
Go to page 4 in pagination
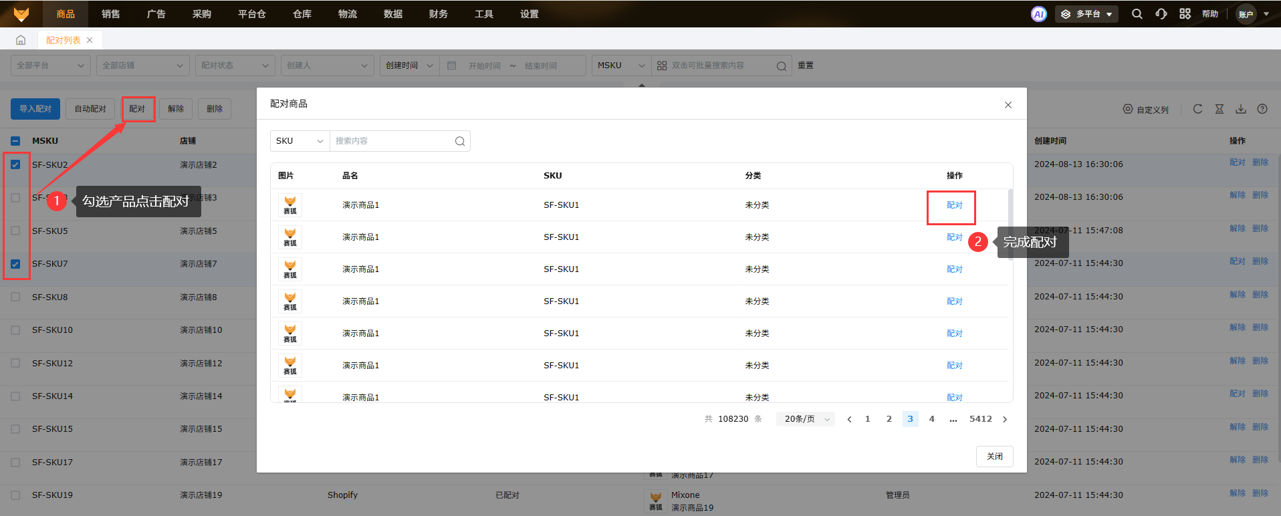932,419
